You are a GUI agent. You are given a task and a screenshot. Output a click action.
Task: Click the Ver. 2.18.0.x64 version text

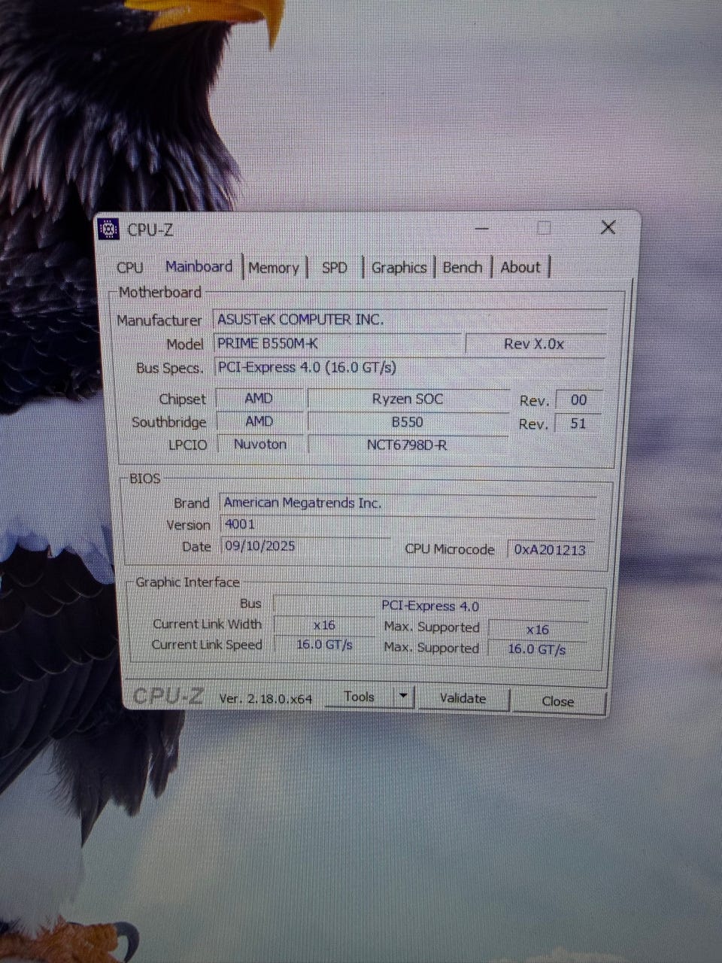point(265,699)
